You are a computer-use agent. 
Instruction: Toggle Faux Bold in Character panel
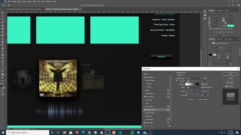pyautogui.click(x=210, y=29)
